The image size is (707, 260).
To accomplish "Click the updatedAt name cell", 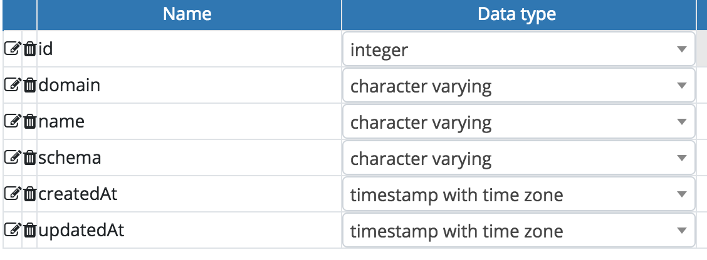I will click(189, 230).
